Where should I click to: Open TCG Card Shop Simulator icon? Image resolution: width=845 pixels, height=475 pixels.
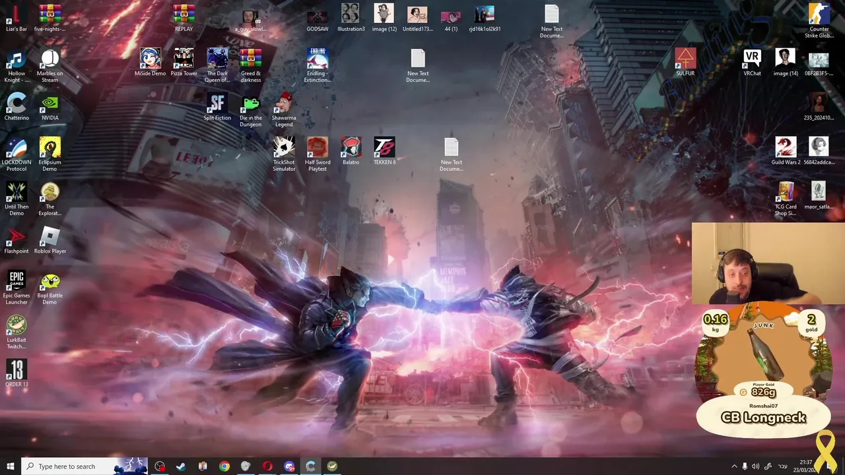coord(786,199)
